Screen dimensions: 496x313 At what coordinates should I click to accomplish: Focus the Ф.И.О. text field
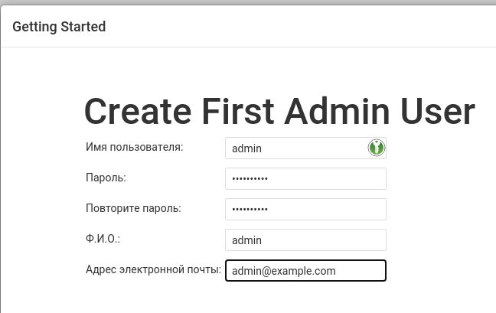tap(305, 240)
